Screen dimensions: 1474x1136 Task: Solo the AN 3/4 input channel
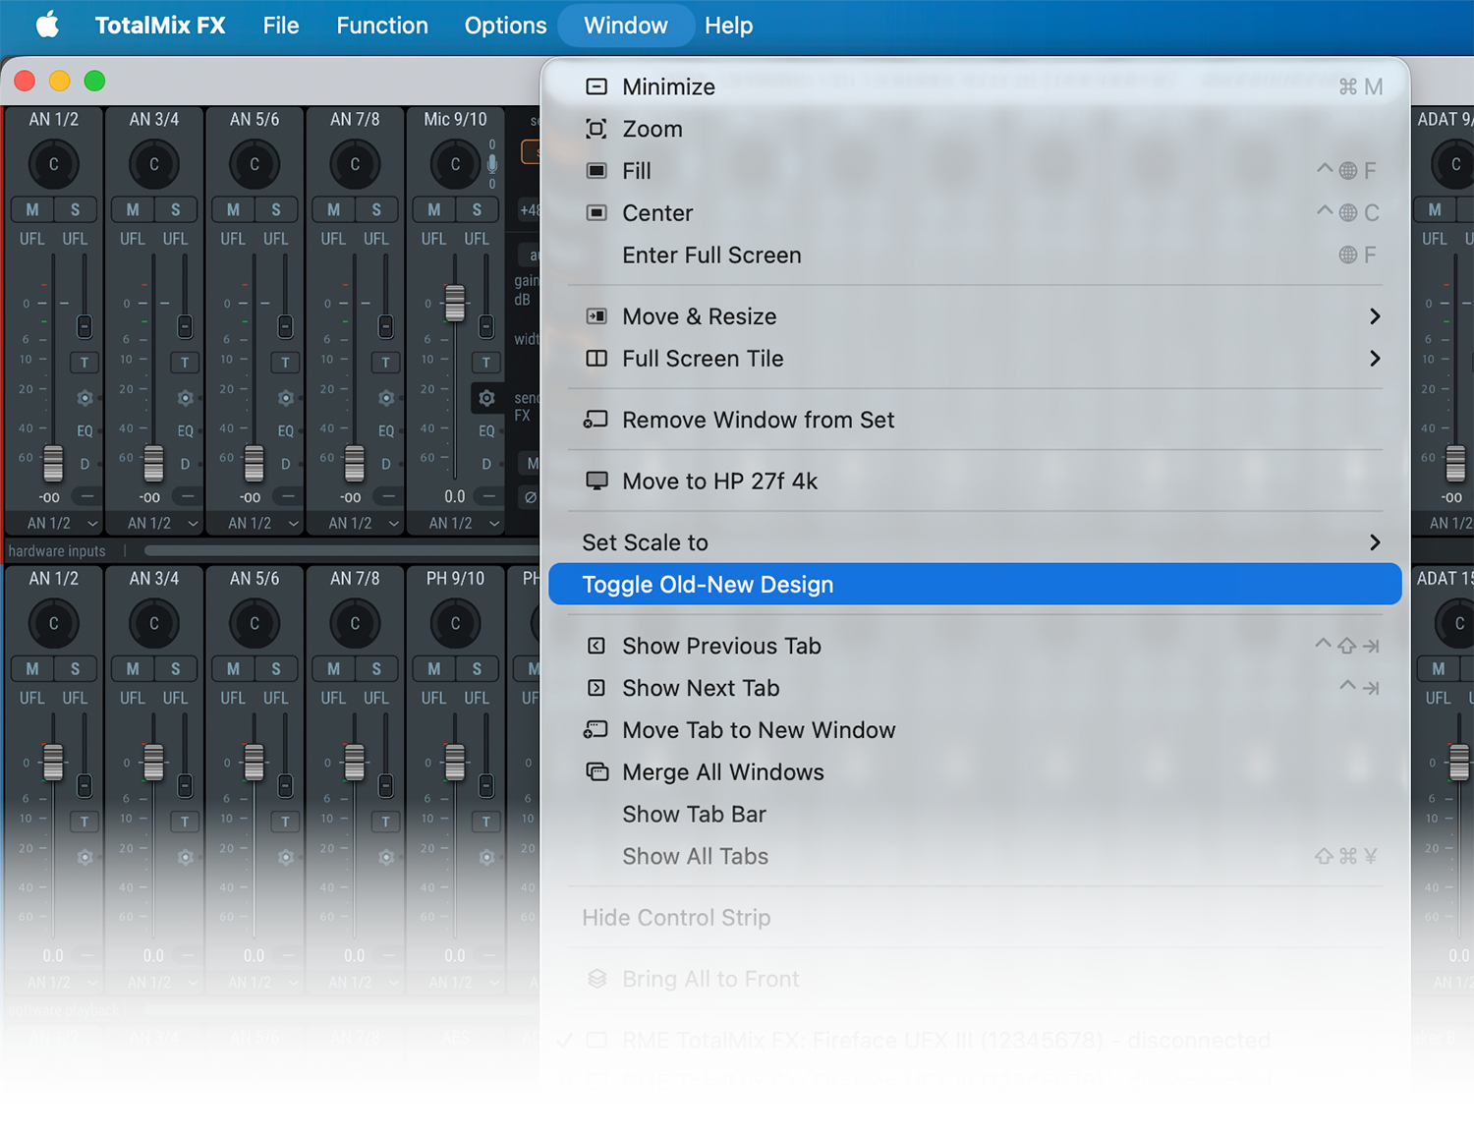(x=176, y=209)
